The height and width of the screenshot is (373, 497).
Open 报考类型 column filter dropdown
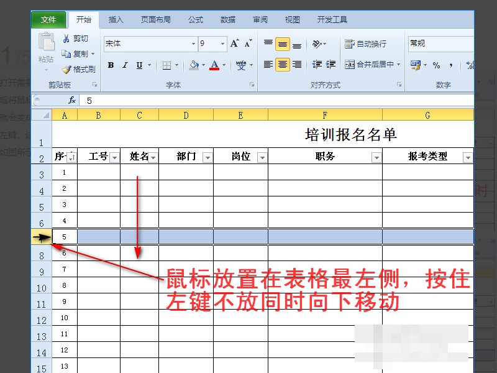point(468,157)
